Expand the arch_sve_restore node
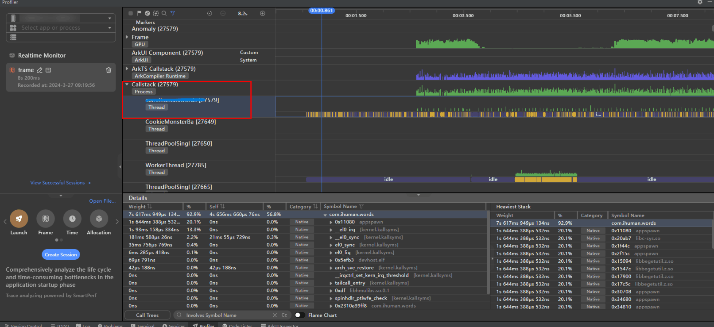The image size is (714, 327). coord(331,268)
